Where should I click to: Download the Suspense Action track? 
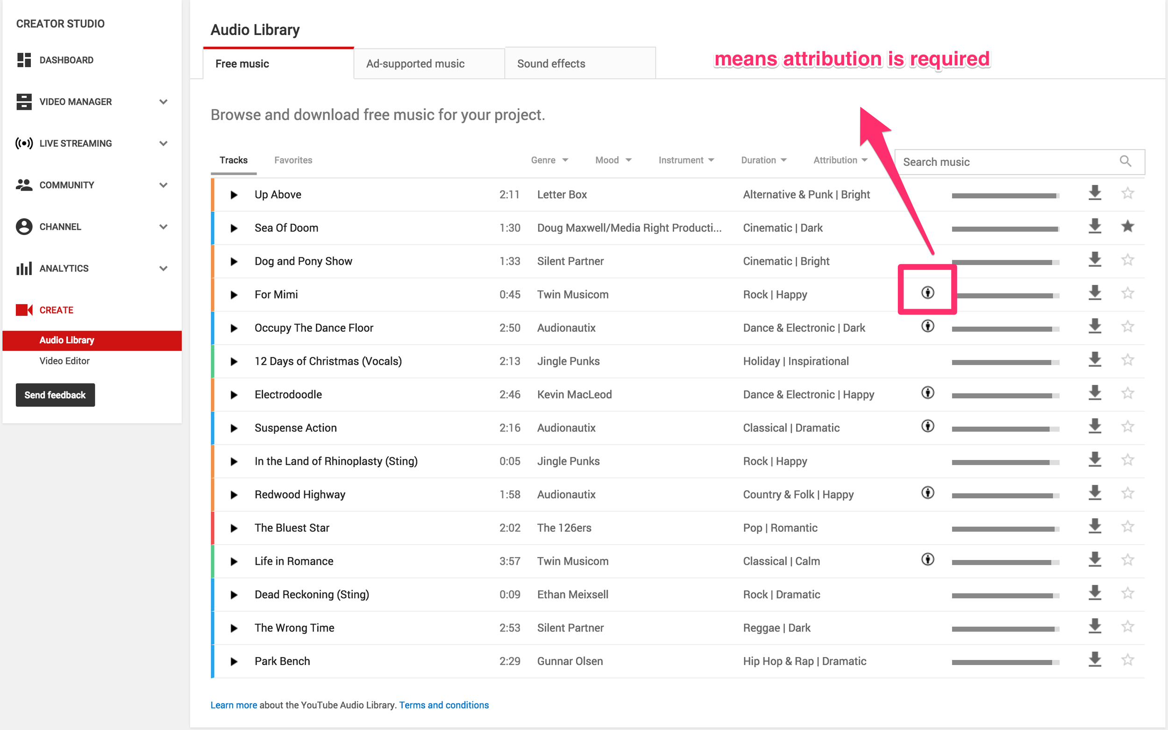(x=1095, y=426)
